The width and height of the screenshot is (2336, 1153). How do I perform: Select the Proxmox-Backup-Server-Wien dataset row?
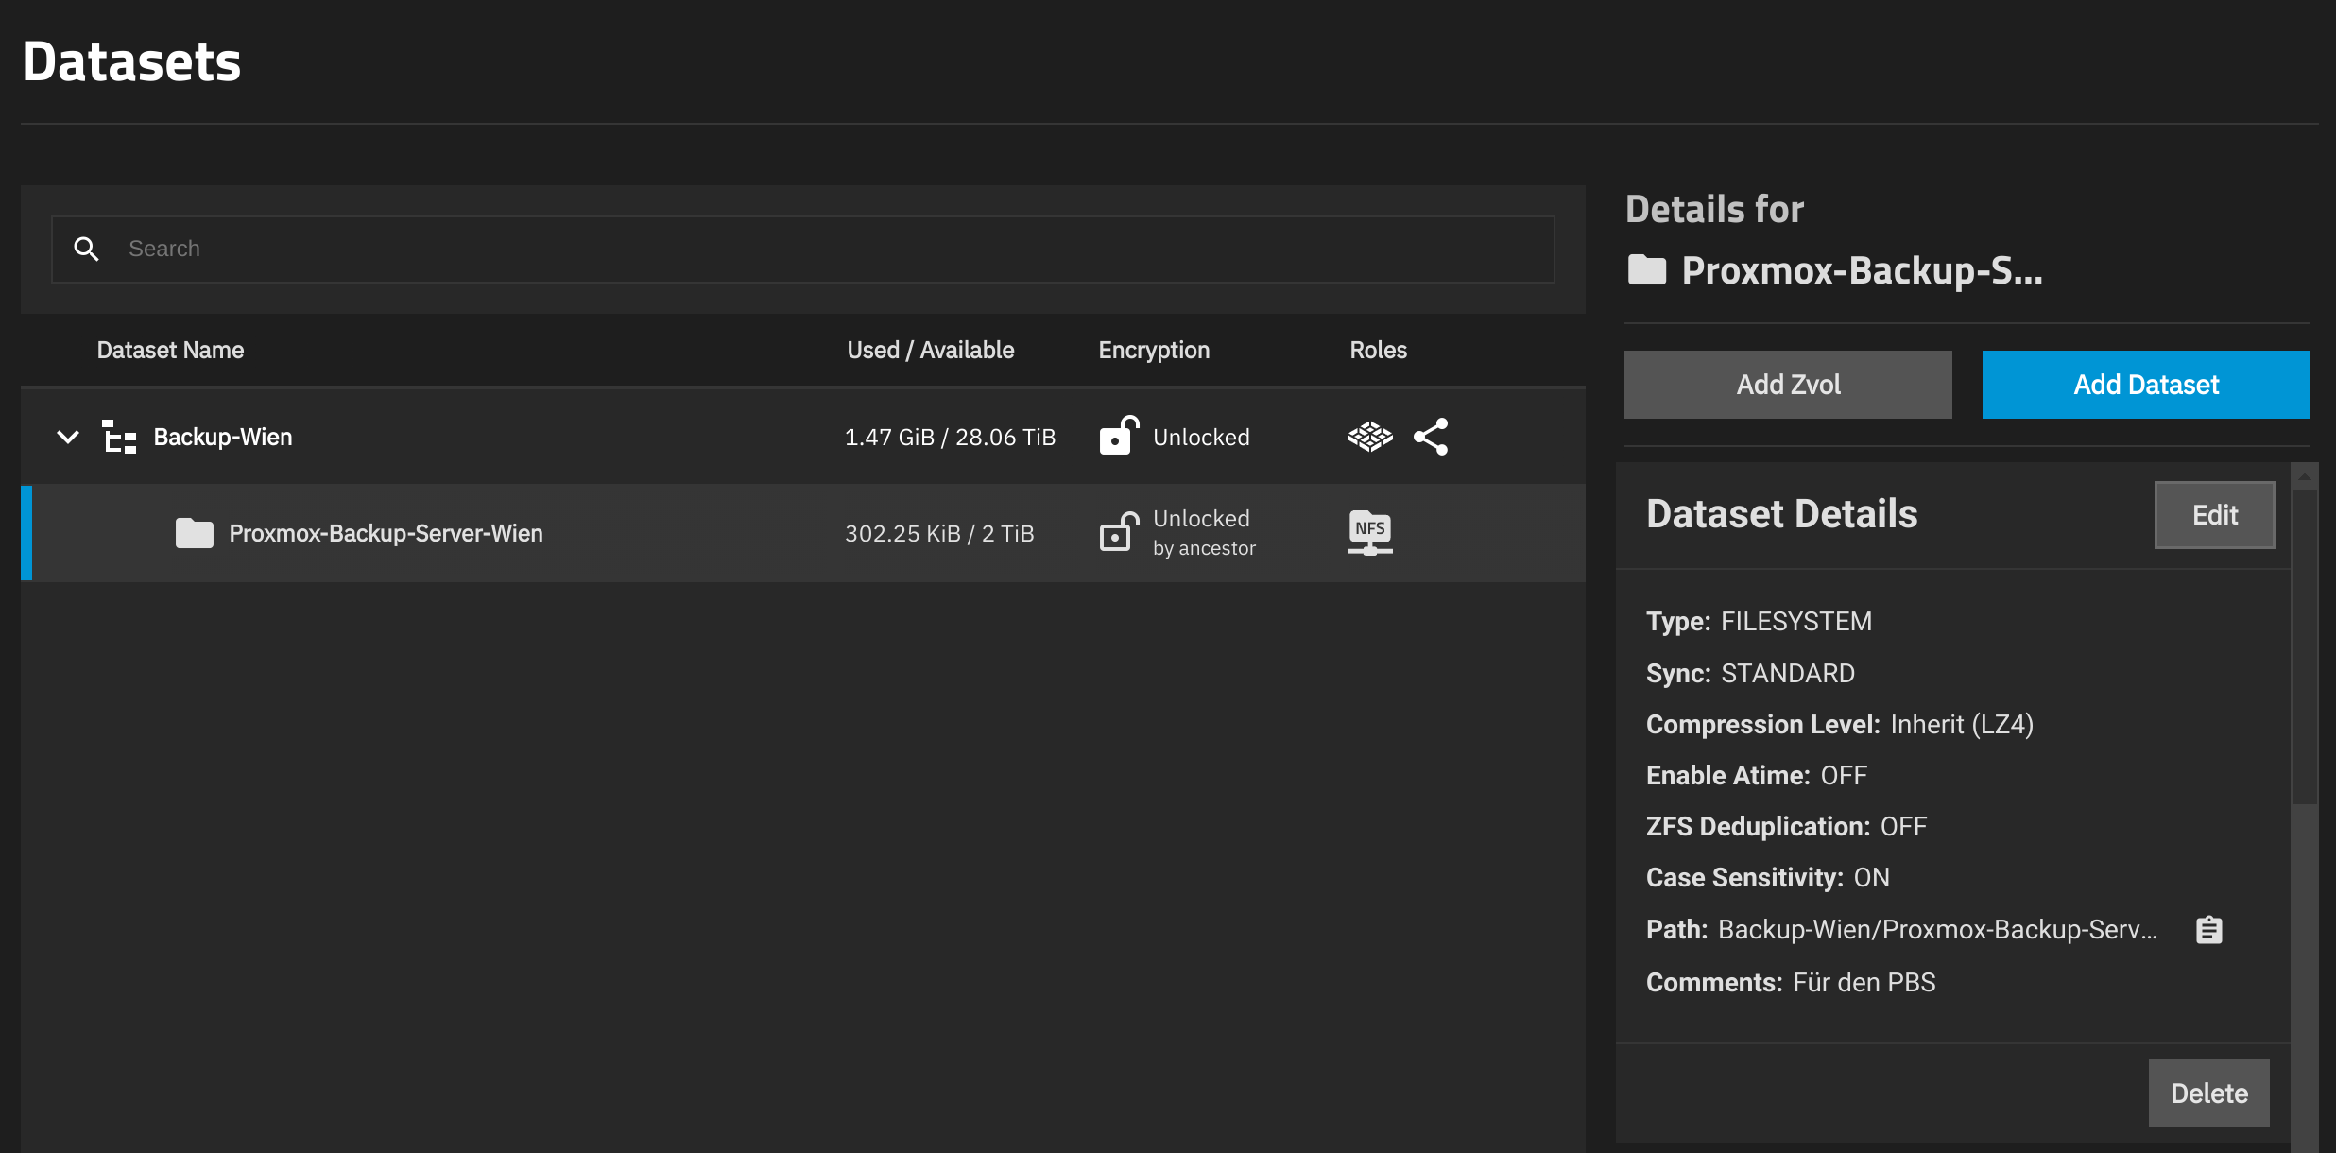click(x=803, y=533)
